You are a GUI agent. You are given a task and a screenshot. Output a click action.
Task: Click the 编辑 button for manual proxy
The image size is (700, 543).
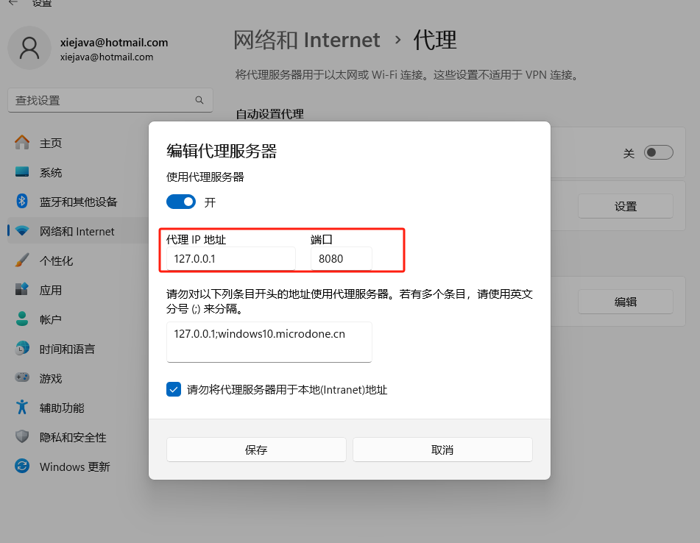point(625,301)
